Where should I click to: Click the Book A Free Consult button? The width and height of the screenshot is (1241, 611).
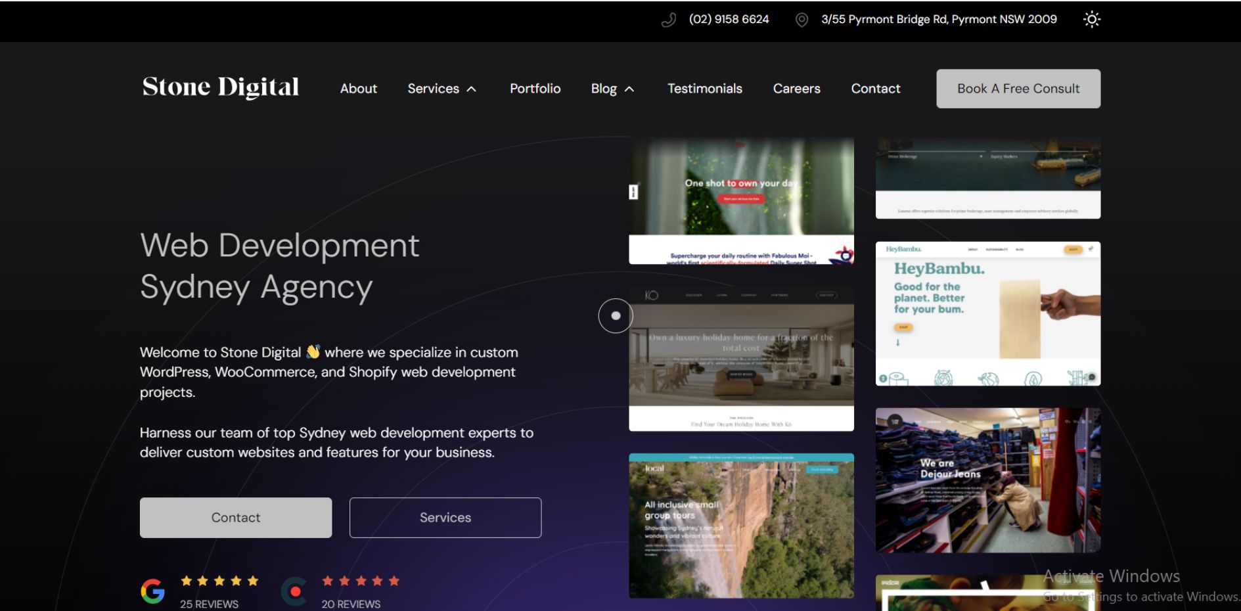[1018, 89]
